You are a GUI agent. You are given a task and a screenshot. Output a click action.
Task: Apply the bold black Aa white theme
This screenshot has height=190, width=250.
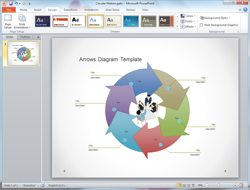[x=78, y=21]
